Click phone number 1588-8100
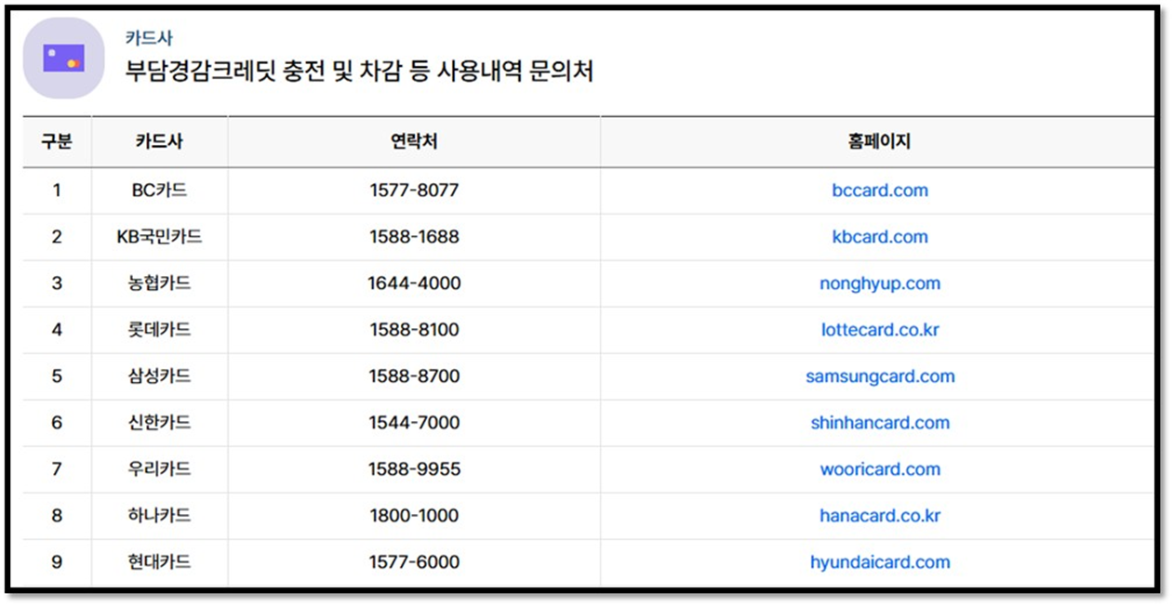This screenshot has height=606, width=1173. [414, 330]
